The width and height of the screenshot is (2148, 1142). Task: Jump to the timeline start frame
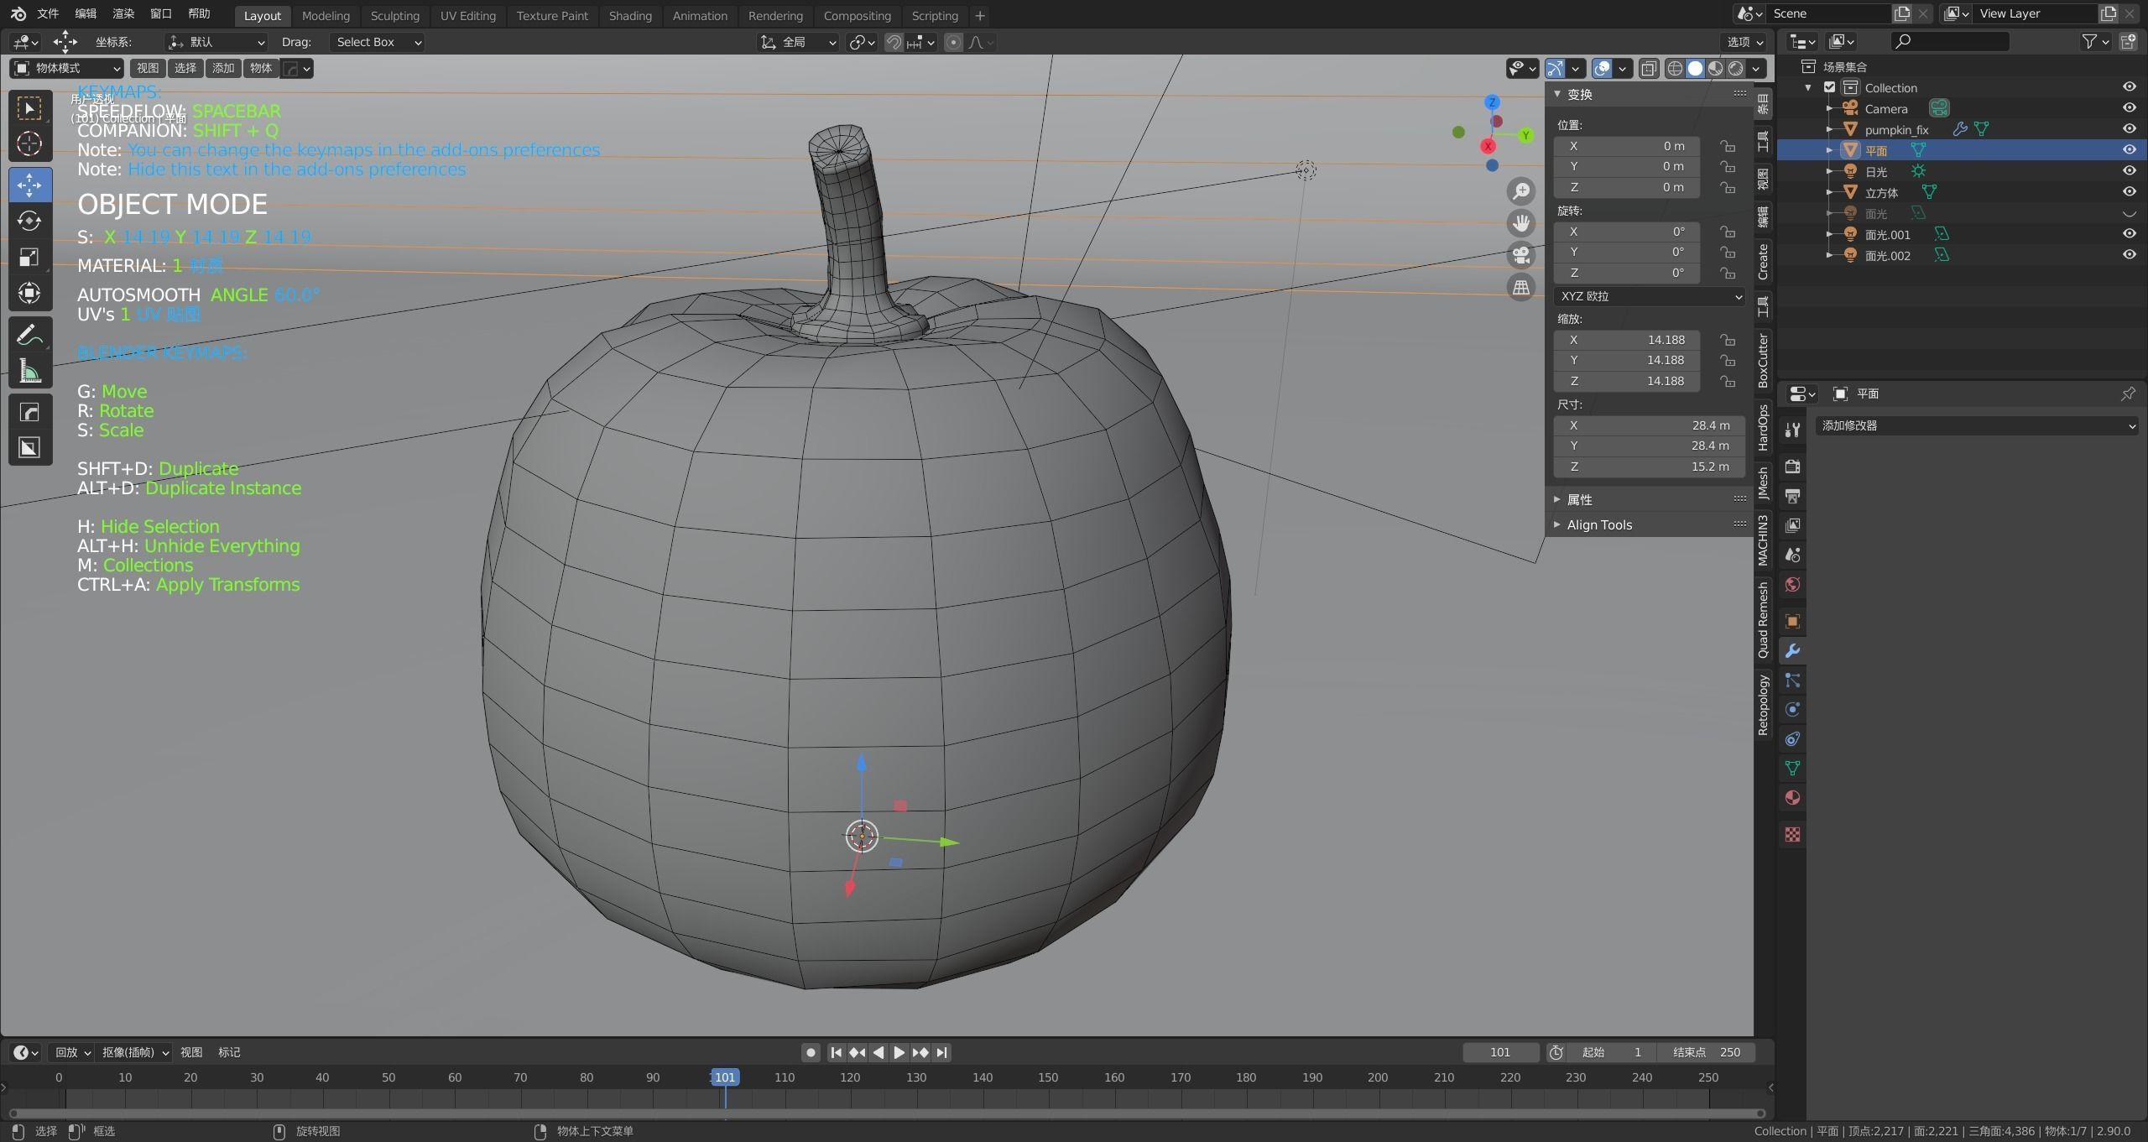click(836, 1052)
